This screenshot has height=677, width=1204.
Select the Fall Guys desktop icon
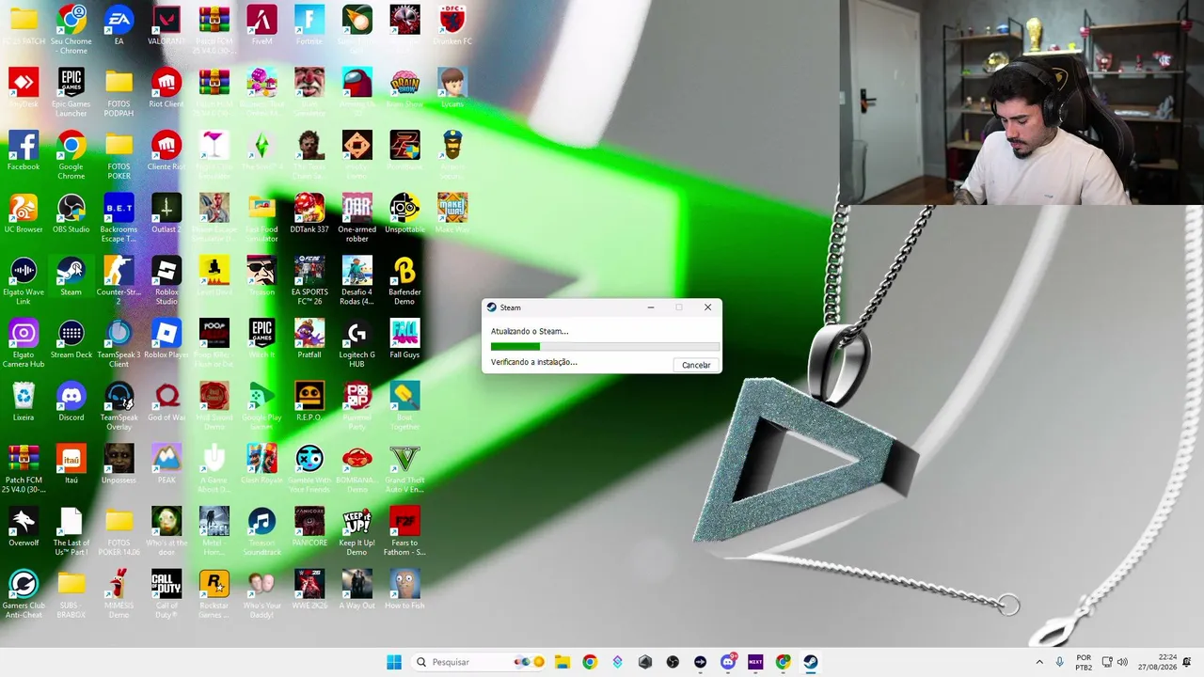pyautogui.click(x=404, y=339)
